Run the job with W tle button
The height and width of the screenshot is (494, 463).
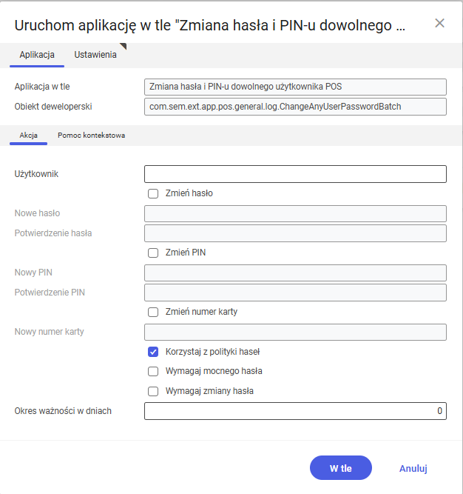[341, 468]
